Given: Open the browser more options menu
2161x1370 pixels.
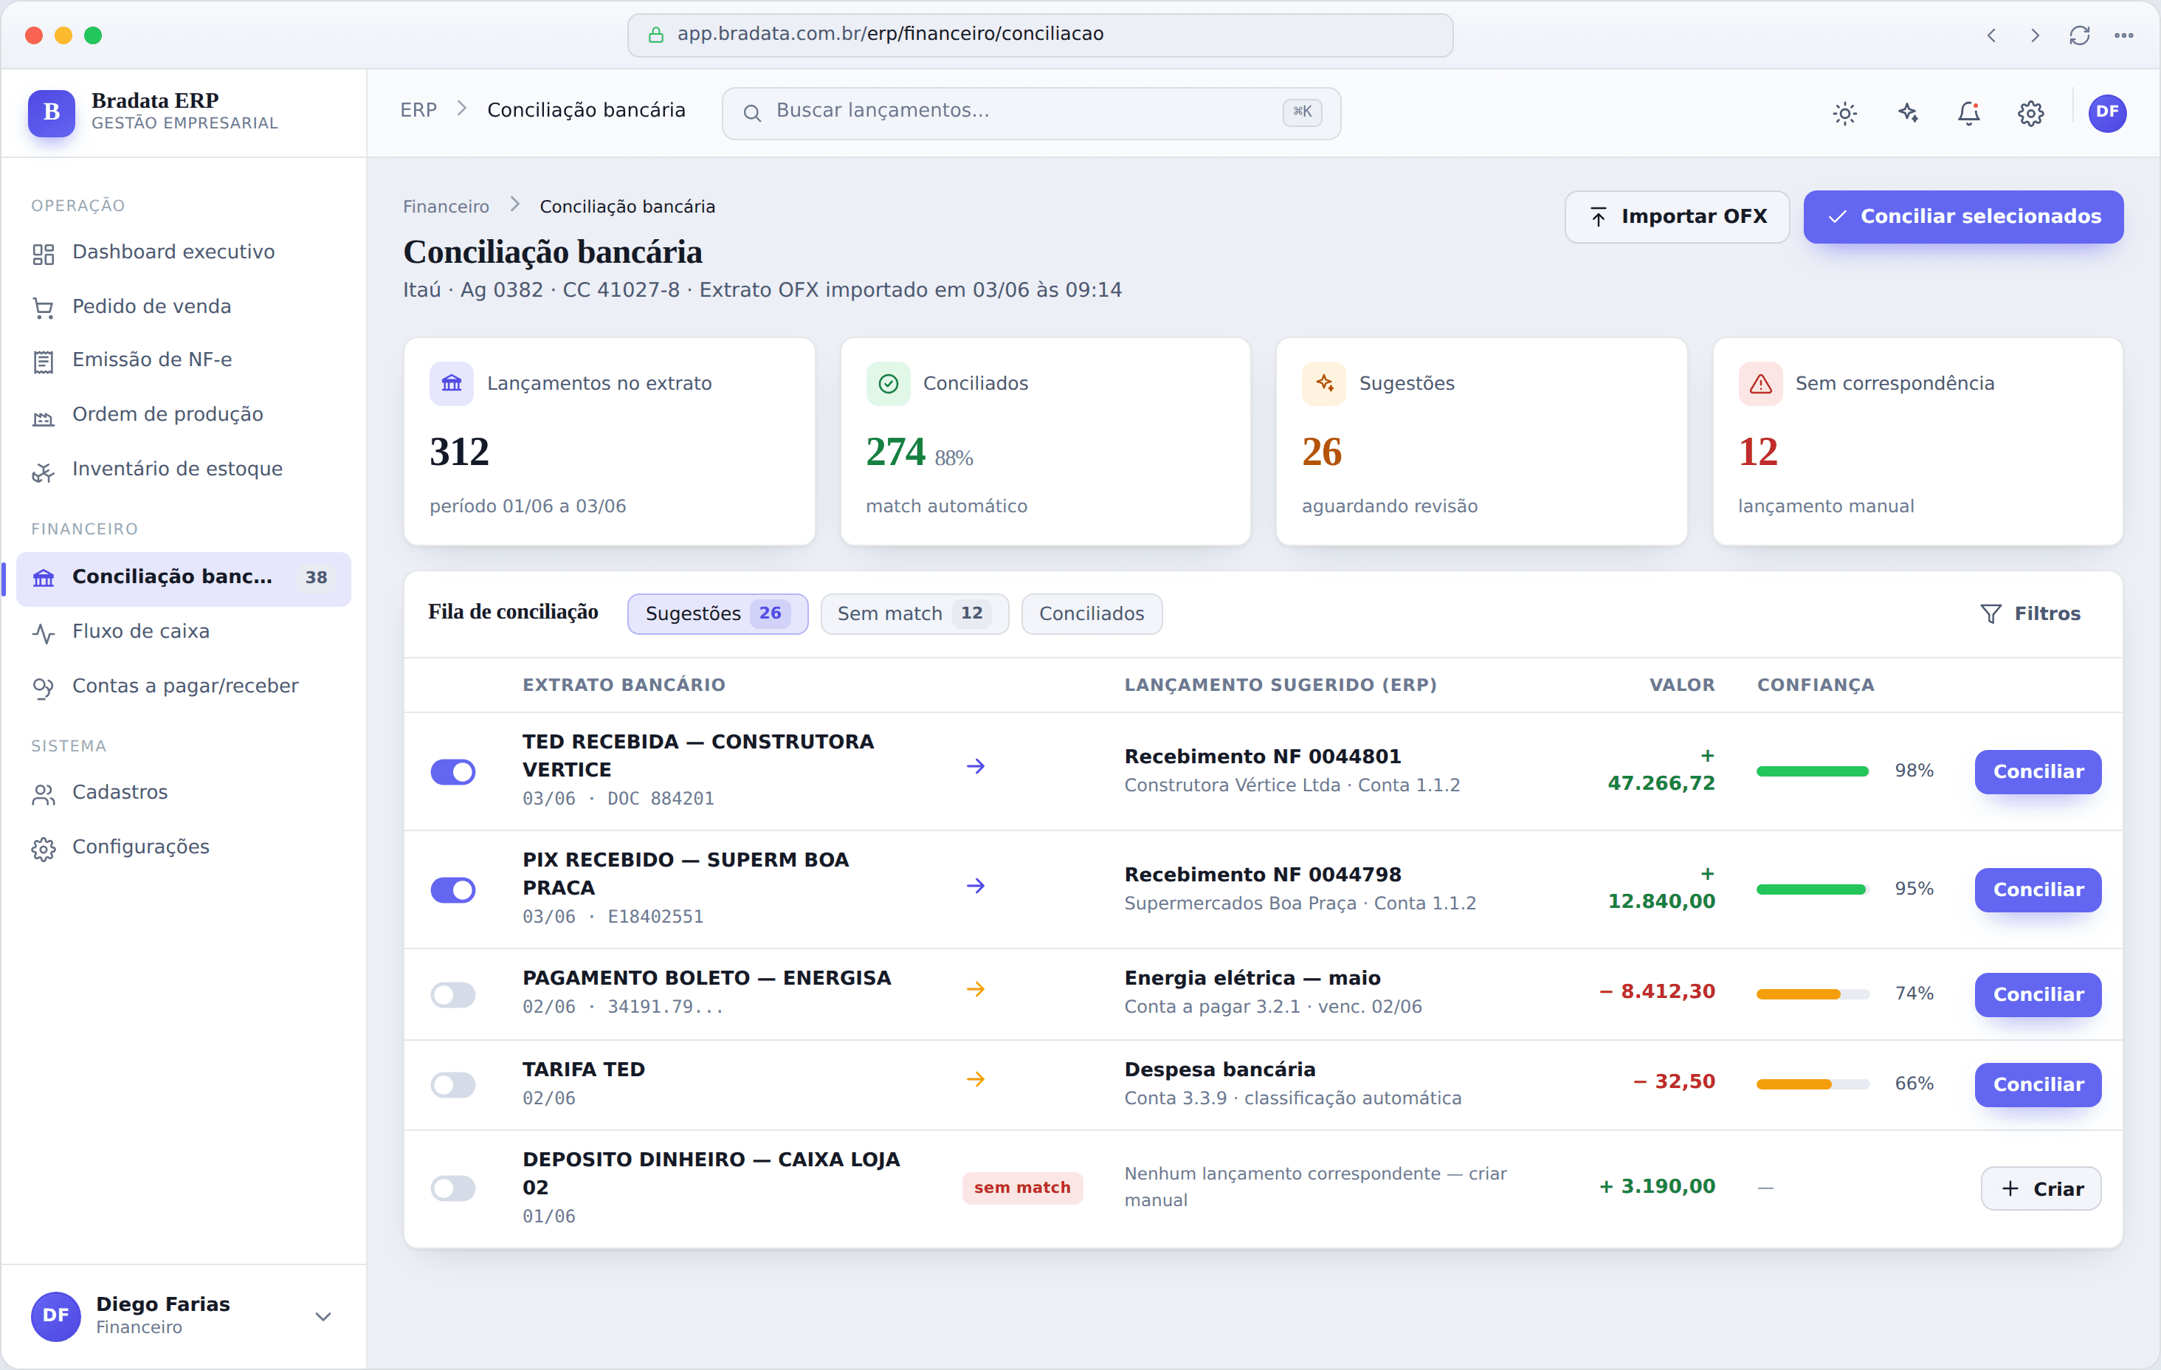Looking at the screenshot, I should click(2124, 35).
